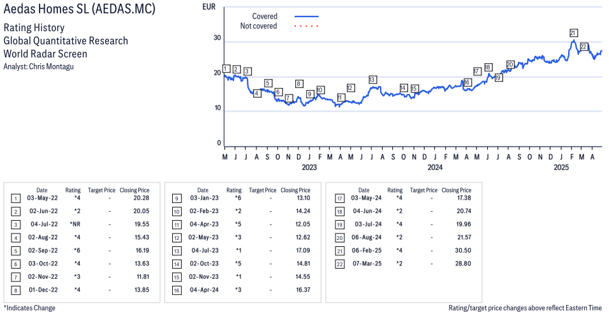The height and width of the screenshot is (312, 609).
Task: Click the Target Price header in the second table
Action: (x=263, y=190)
